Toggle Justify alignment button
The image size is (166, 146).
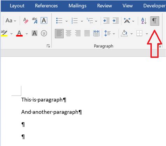coord(87,33)
